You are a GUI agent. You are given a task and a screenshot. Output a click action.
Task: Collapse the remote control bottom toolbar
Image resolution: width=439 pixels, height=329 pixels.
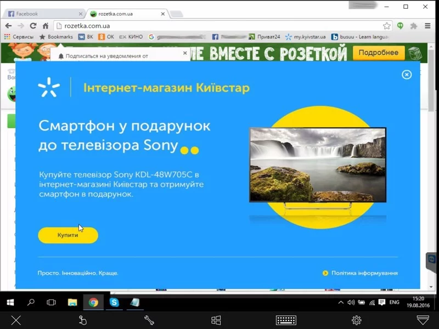click(x=423, y=320)
